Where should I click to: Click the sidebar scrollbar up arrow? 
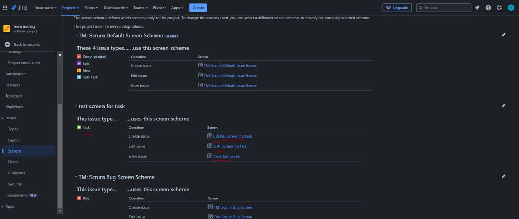[x=60, y=54]
